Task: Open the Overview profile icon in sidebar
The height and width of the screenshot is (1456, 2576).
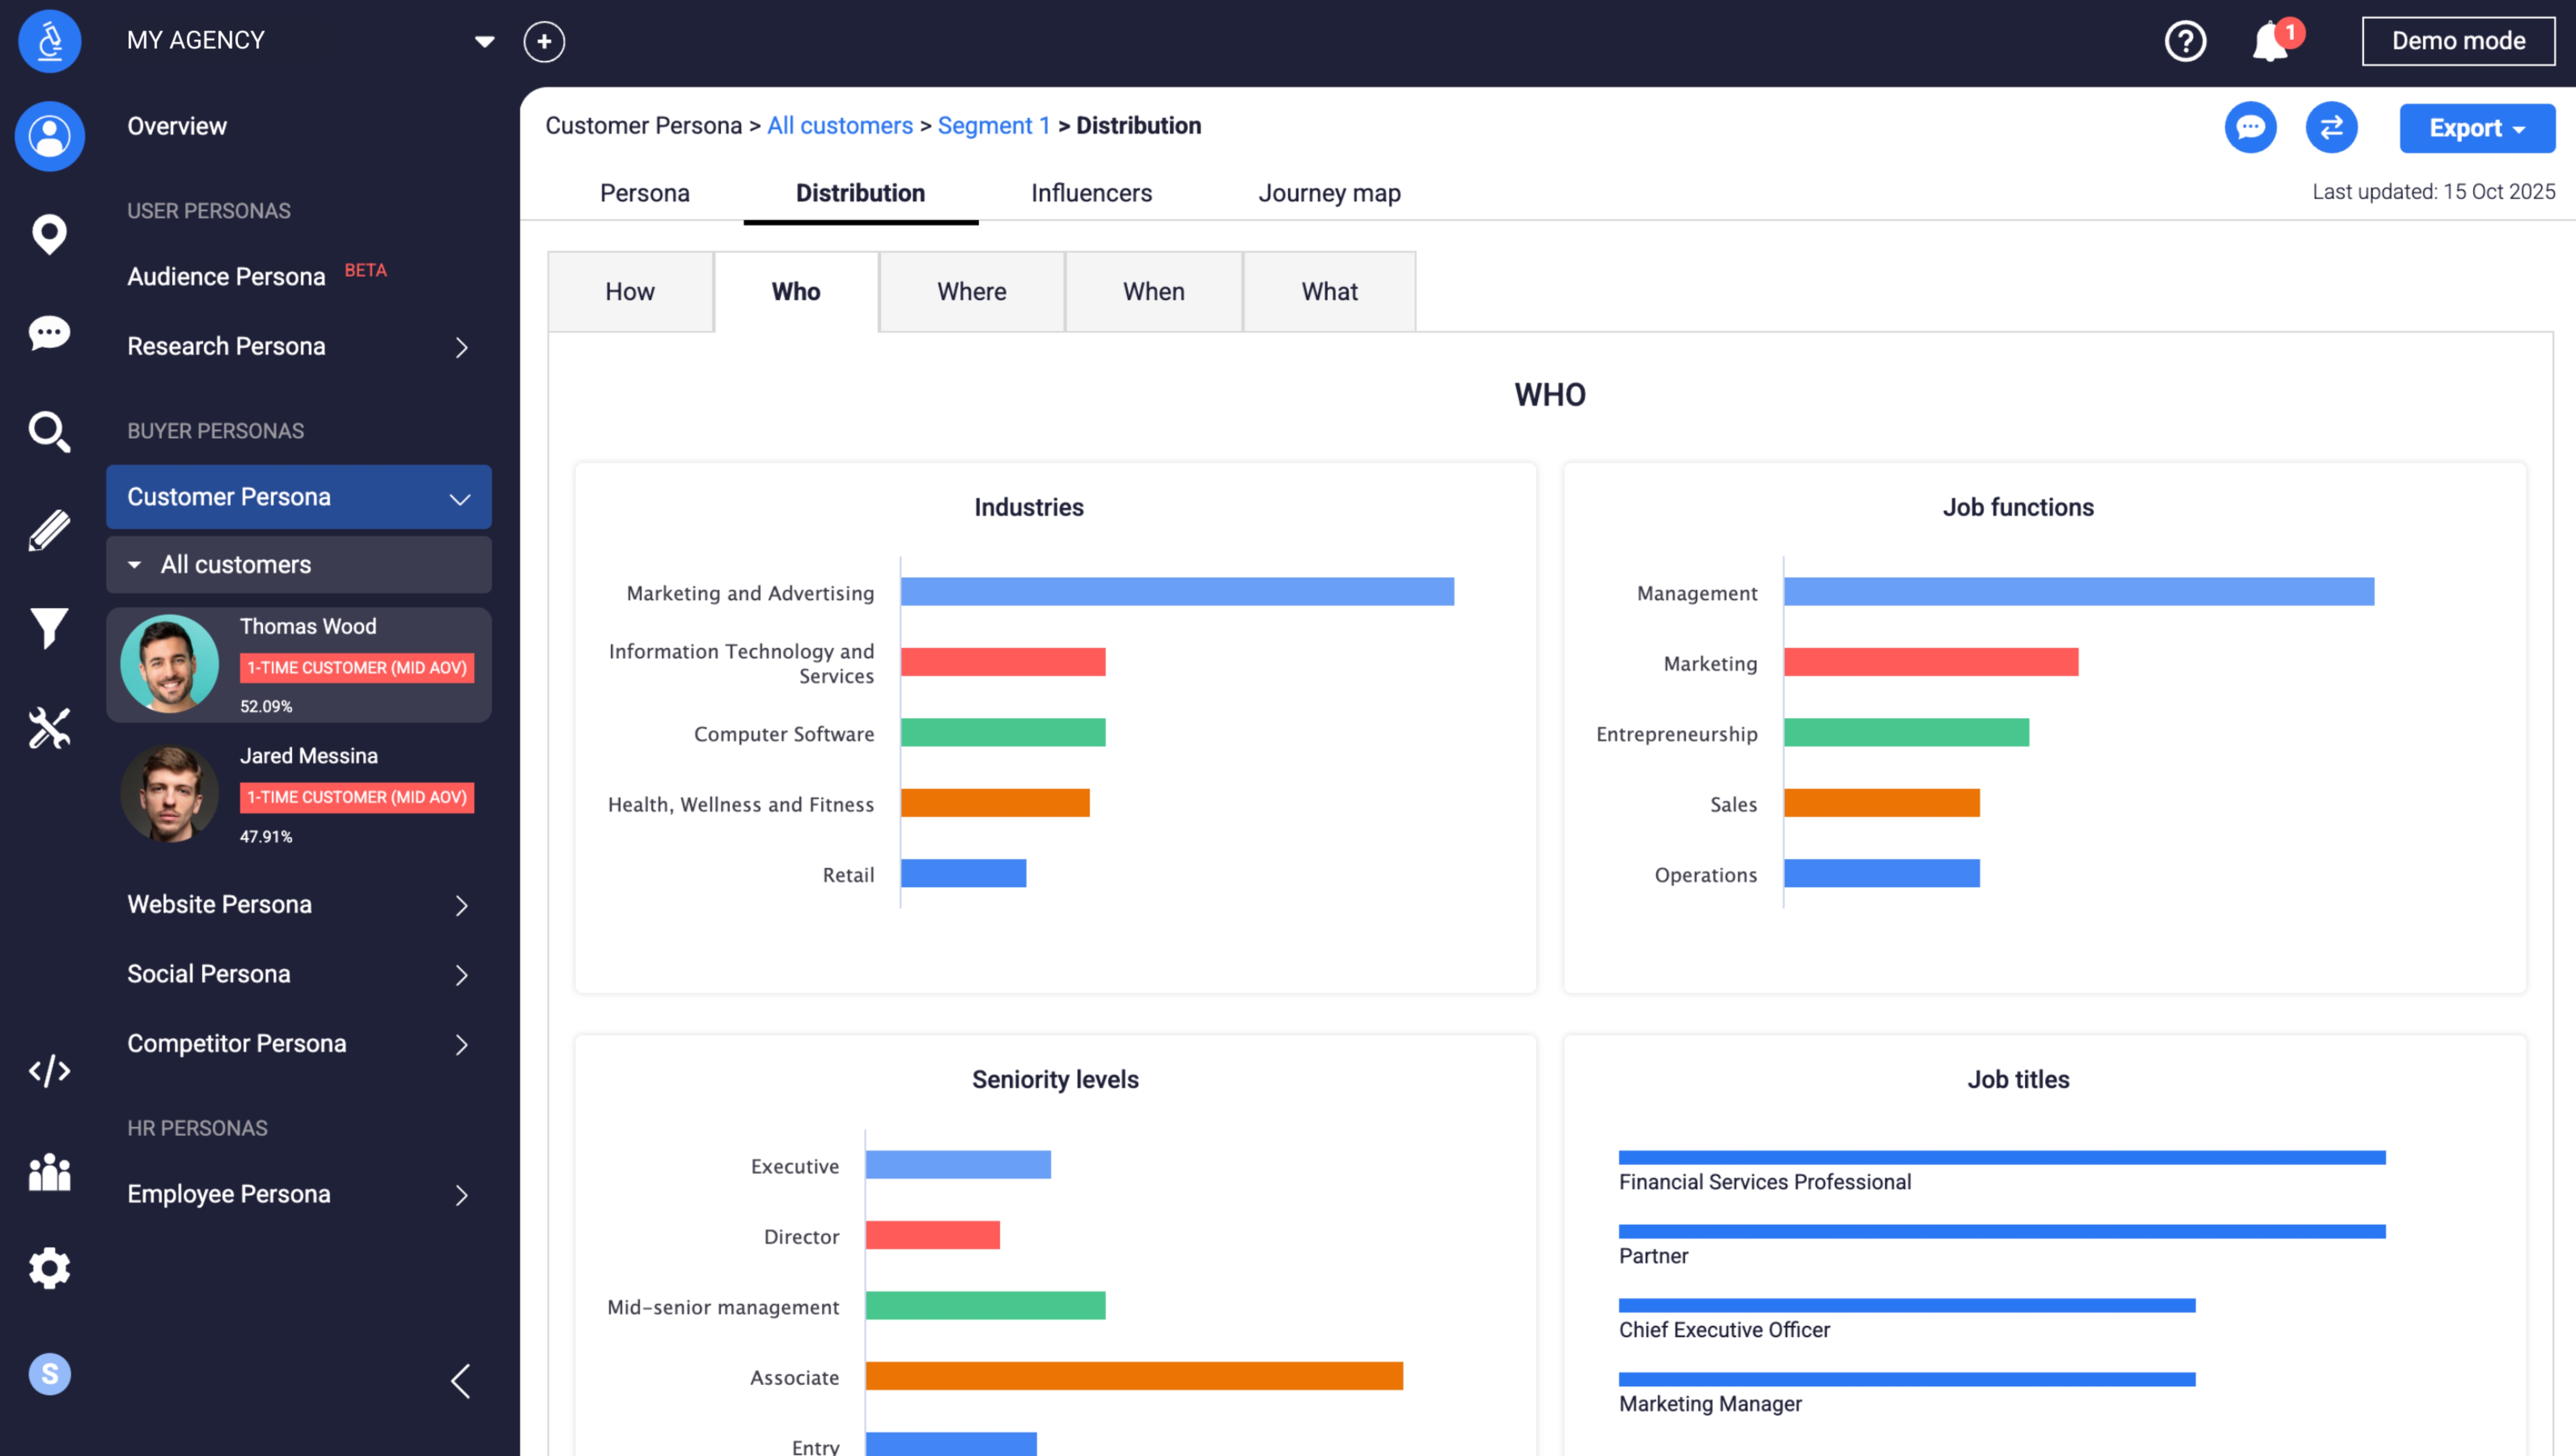Action: pyautogui.click(x=49, y=136)
